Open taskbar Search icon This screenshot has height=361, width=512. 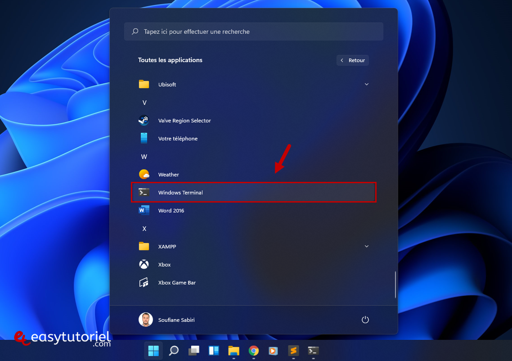coord(174,351)
